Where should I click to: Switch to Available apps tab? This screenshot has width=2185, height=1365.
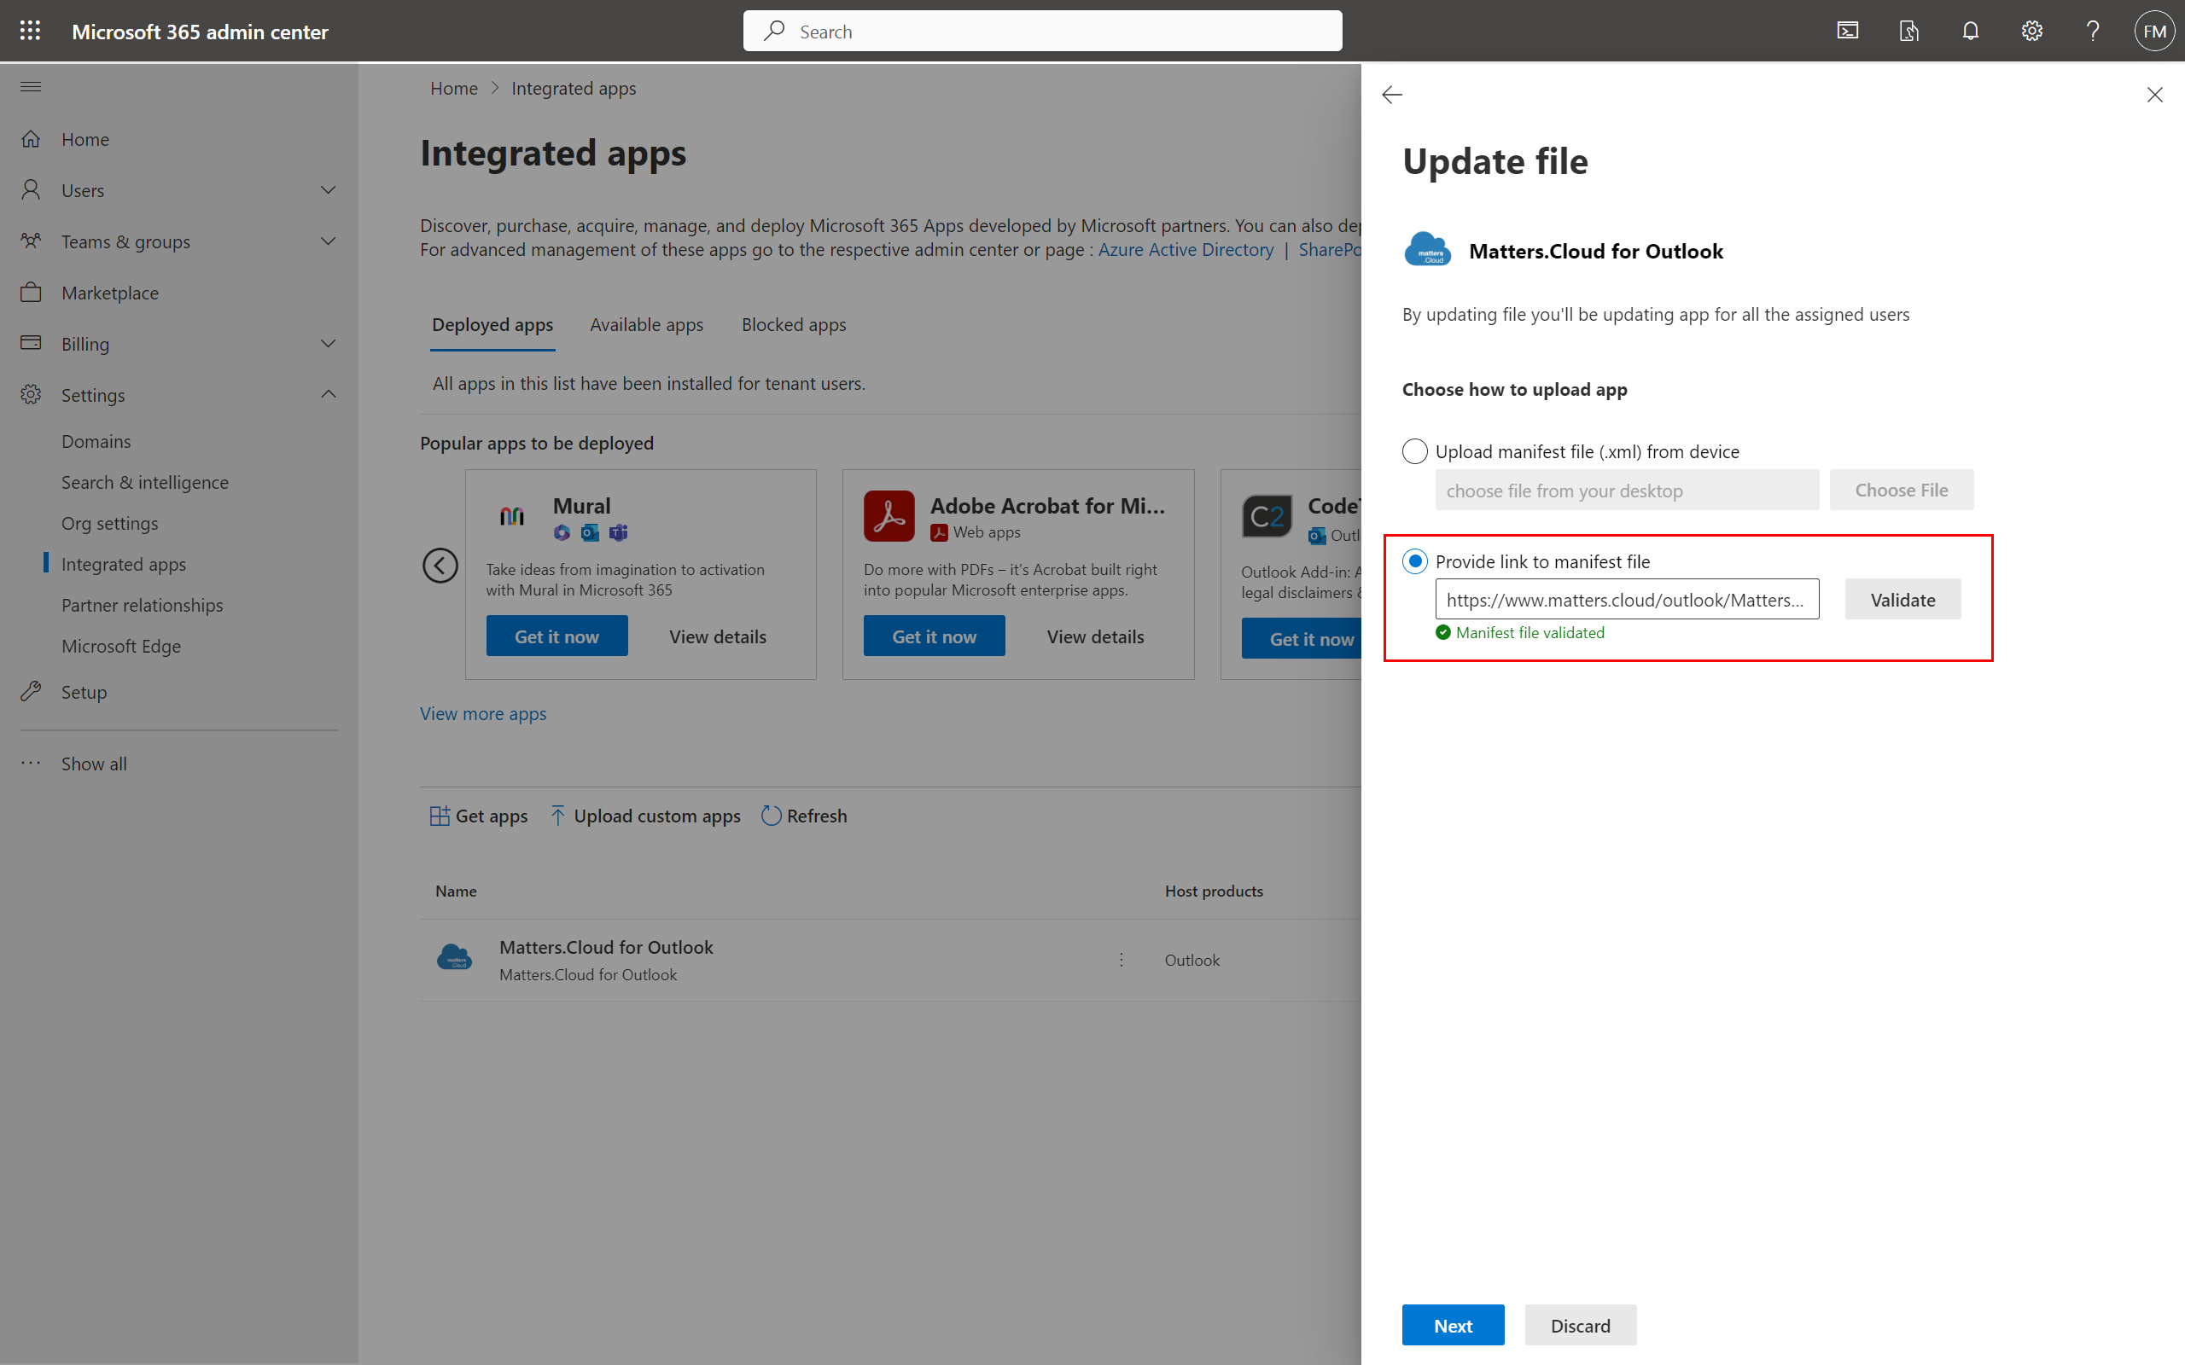[646, 325]
